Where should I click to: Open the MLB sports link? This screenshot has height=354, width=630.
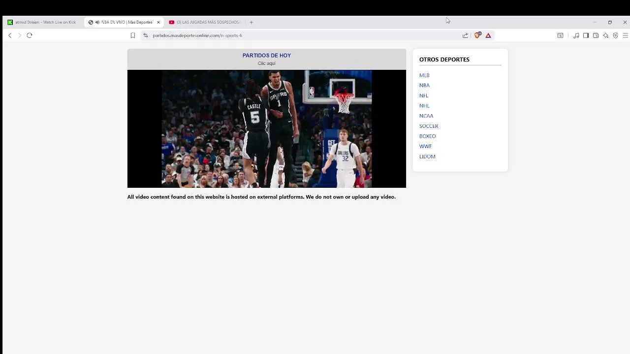pos(424,75)
